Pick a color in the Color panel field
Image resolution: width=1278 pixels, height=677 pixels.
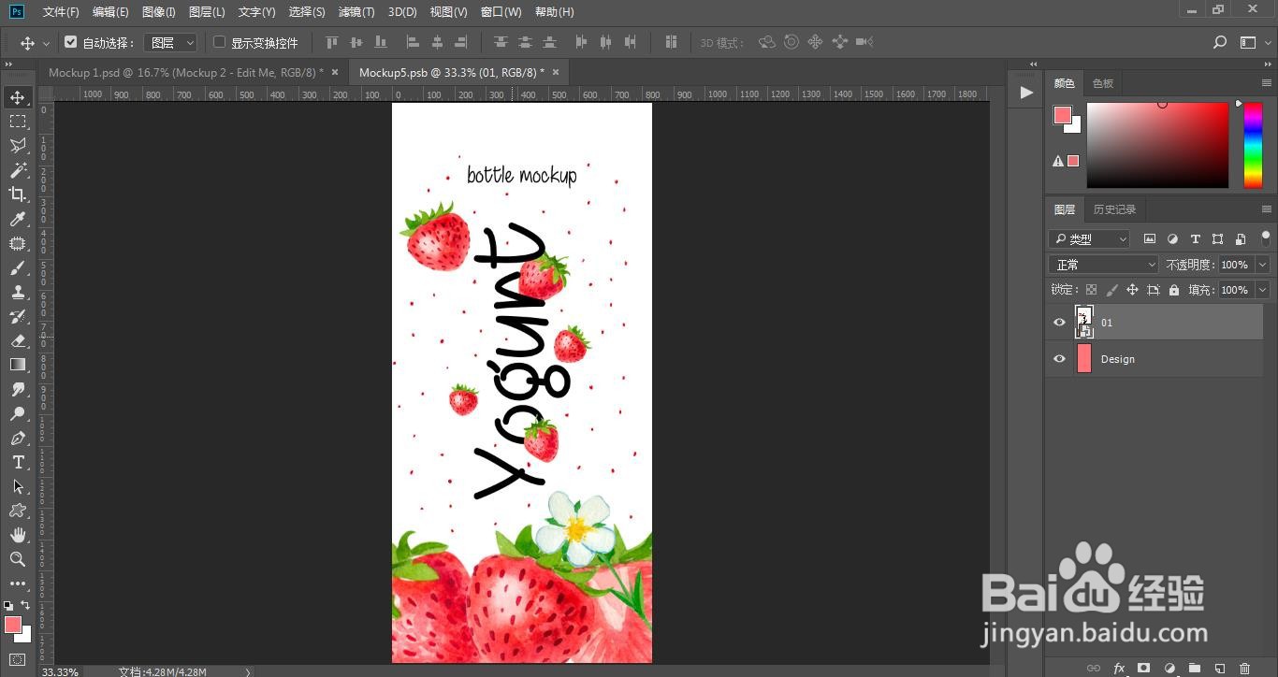pyautogui.click(x=1157, y=145)
